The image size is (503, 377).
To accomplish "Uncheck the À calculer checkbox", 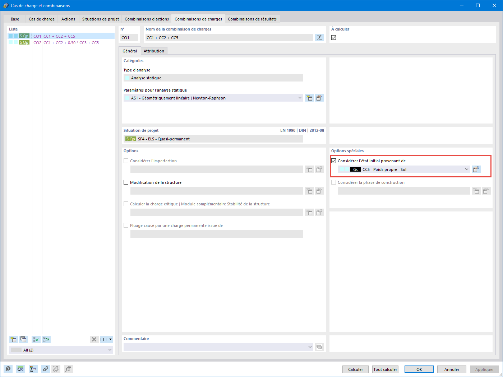I will pyautogui.click(x=334, y=37).
